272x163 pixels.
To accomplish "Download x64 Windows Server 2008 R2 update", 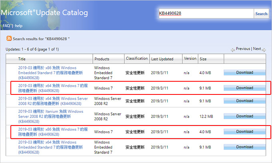I will [244, 101].
